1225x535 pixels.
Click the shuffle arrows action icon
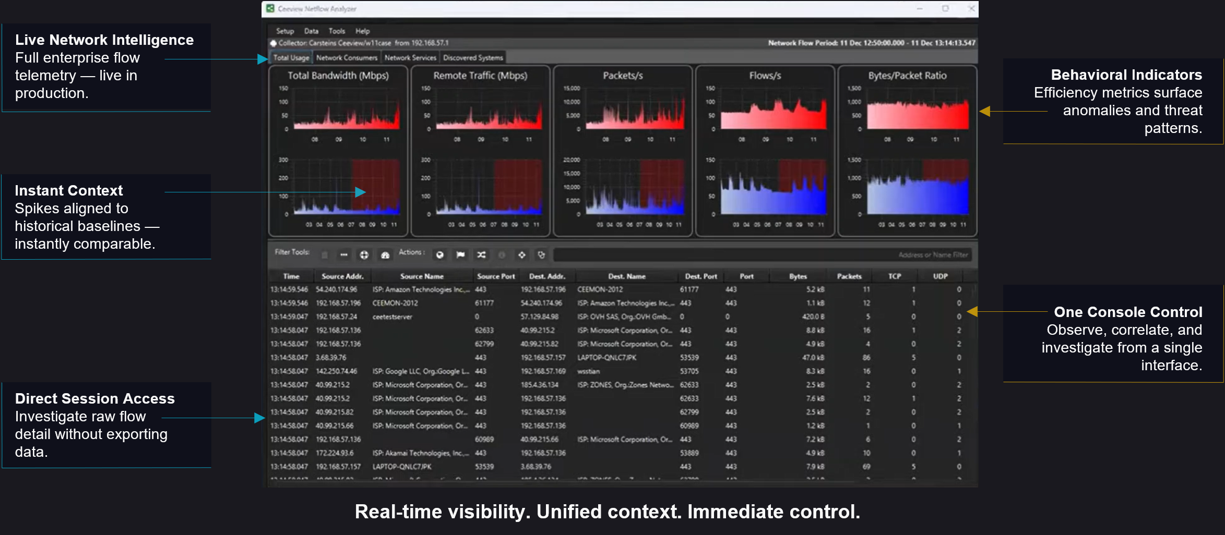(x=481, y=255)
